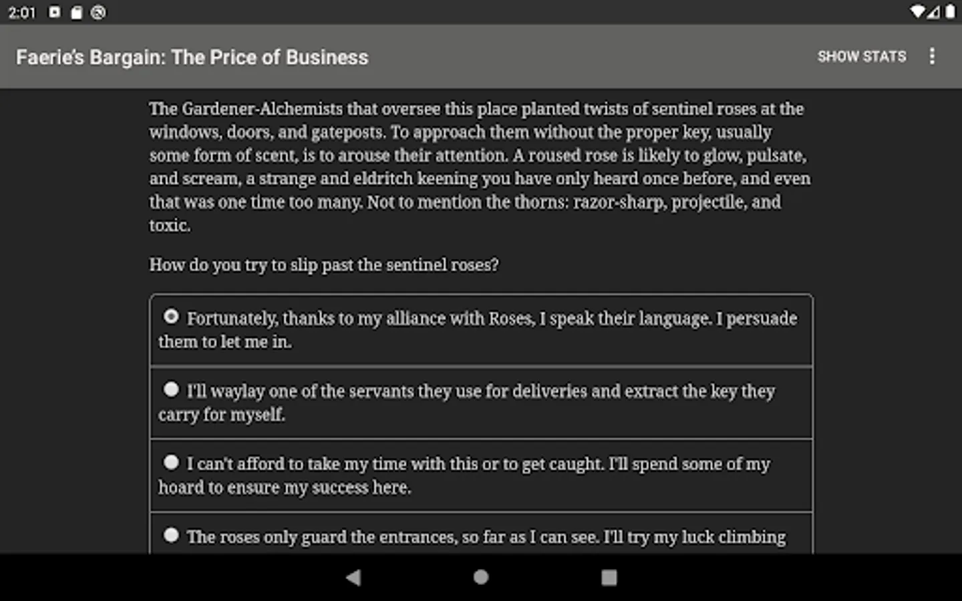Tap the Android home circle button

pyautogui.click(x=480, y=577)
